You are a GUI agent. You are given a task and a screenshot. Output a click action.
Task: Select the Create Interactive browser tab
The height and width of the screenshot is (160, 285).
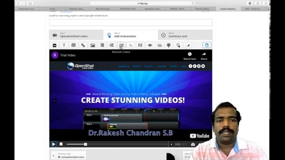[x=228, y=9]
